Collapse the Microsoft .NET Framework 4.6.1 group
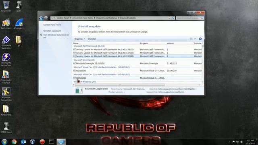258x145 pixels. pos(89,46)
